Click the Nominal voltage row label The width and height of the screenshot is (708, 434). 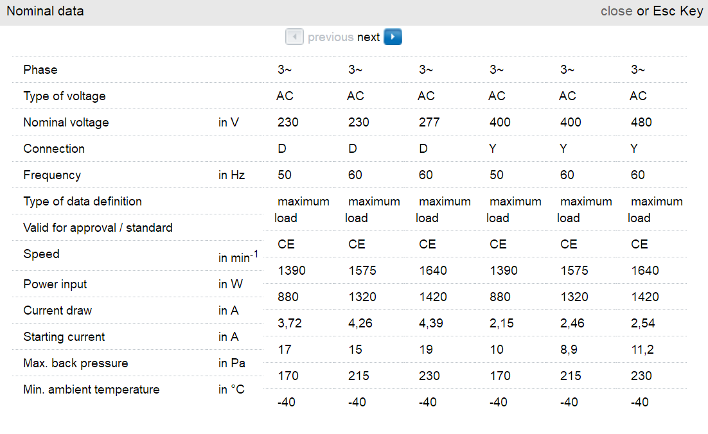click(66, 122)
